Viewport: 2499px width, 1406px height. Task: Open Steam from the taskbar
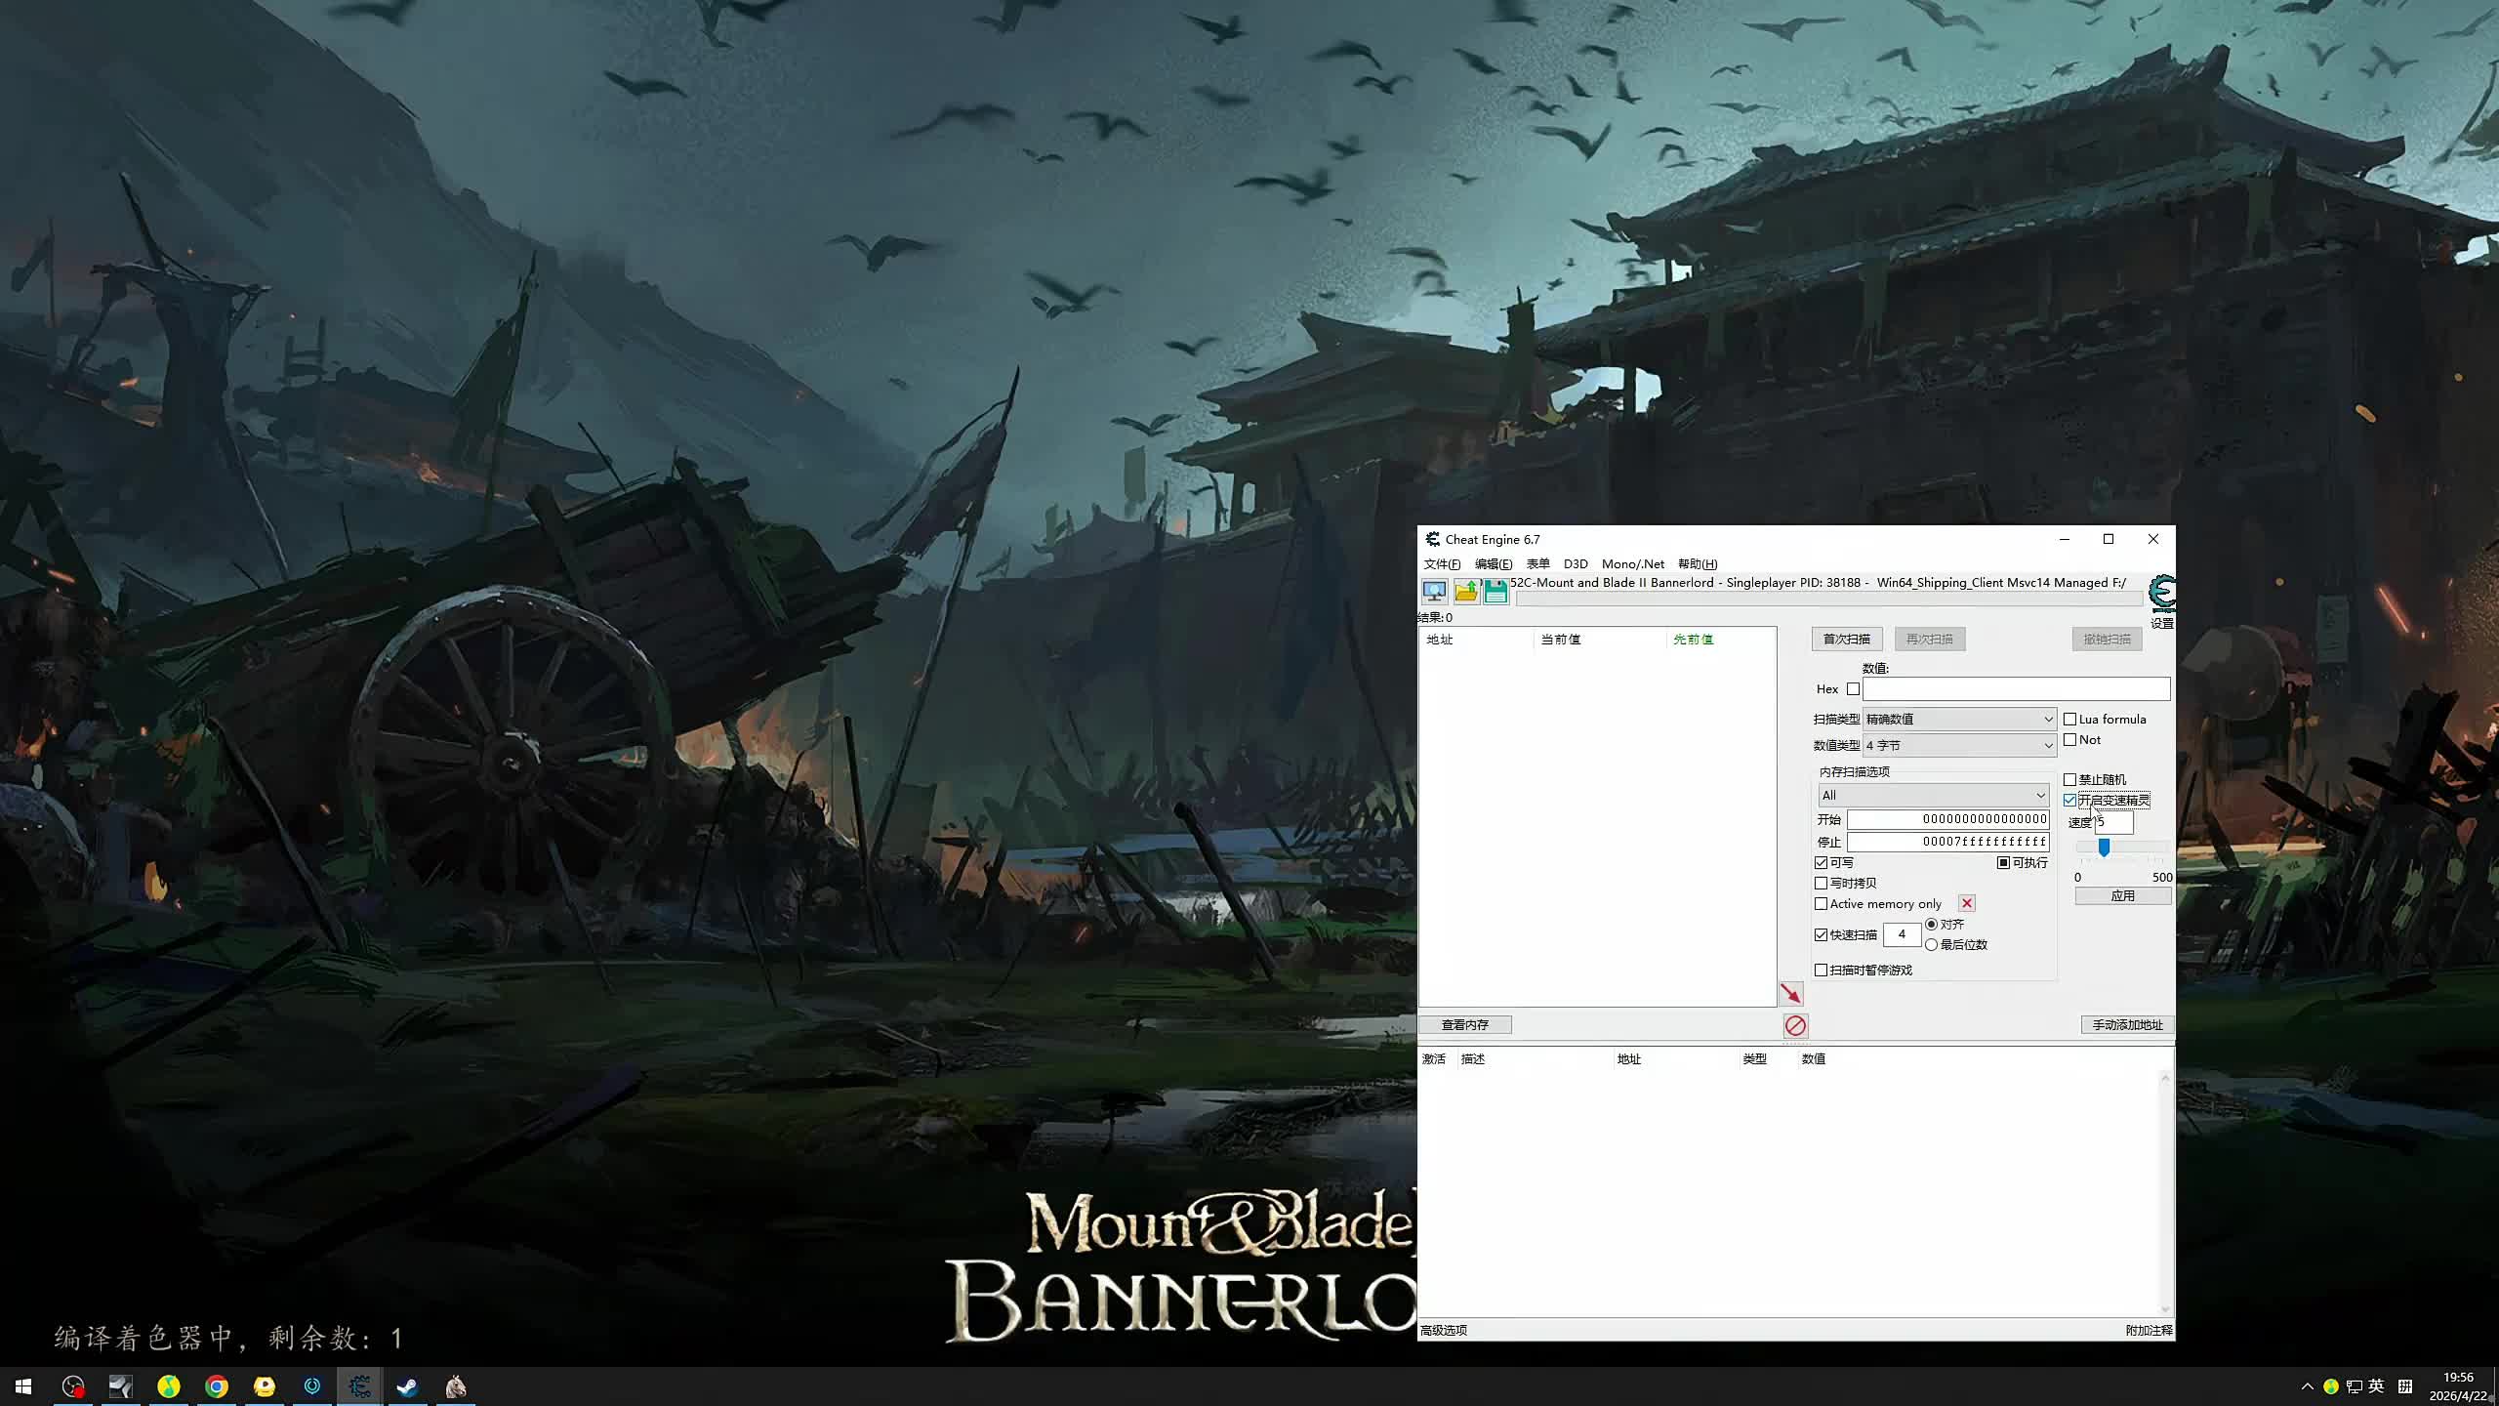pyautogui.click(x=407, y=1386)
